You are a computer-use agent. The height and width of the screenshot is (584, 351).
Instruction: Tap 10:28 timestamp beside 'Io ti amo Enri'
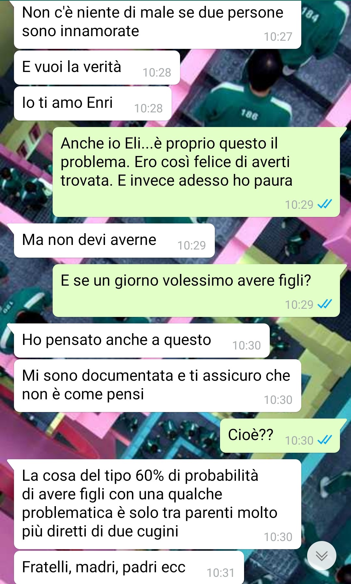[149, 108]
